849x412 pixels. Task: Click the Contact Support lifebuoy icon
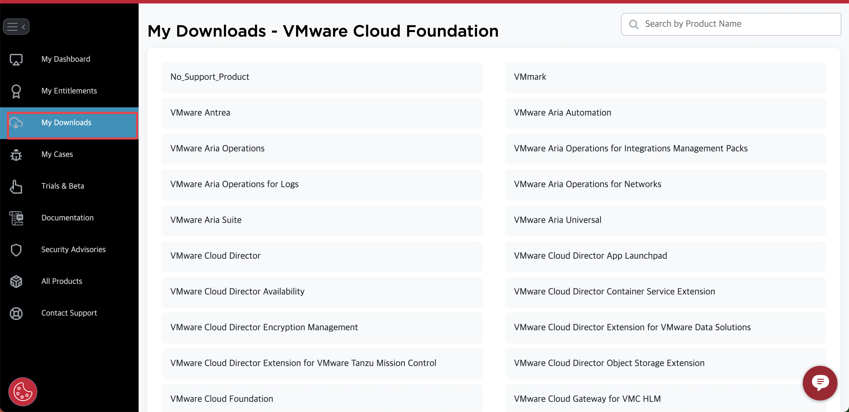coord(16,313)
